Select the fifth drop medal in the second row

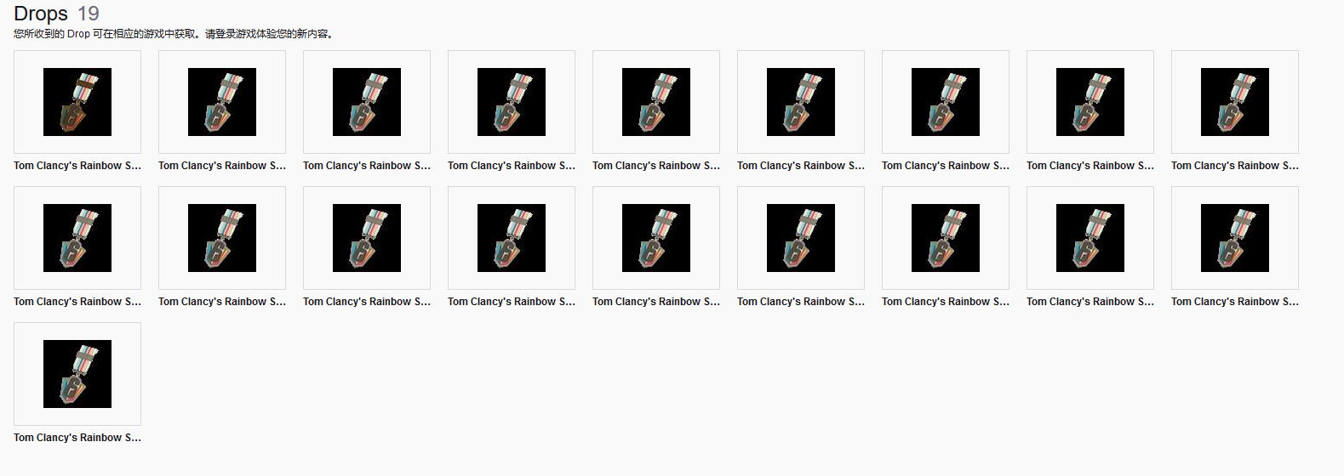click(656, 238)
